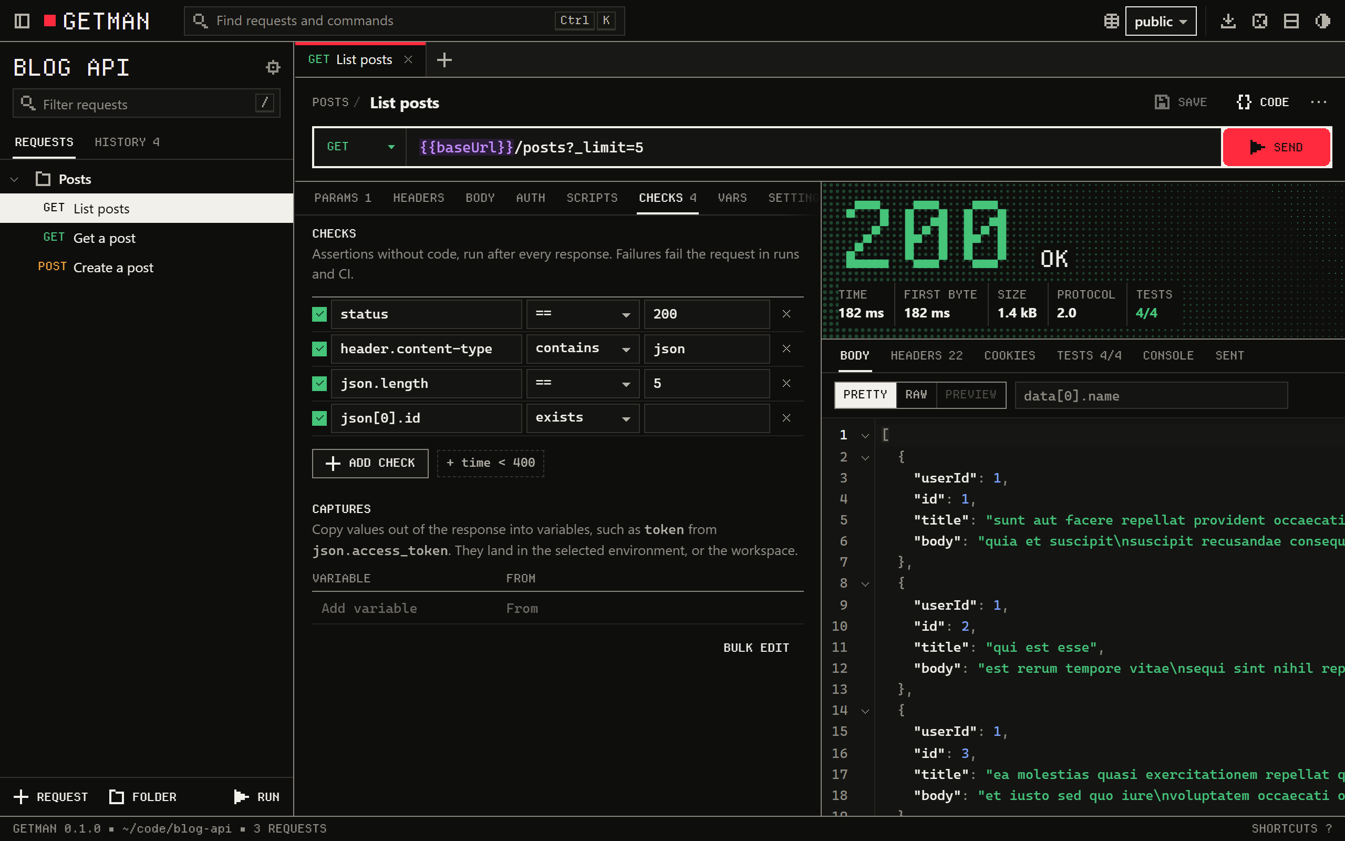The width and height of the screenshot is (1345, 841).
Task: Select Create a post request
Action: (147, 268)
